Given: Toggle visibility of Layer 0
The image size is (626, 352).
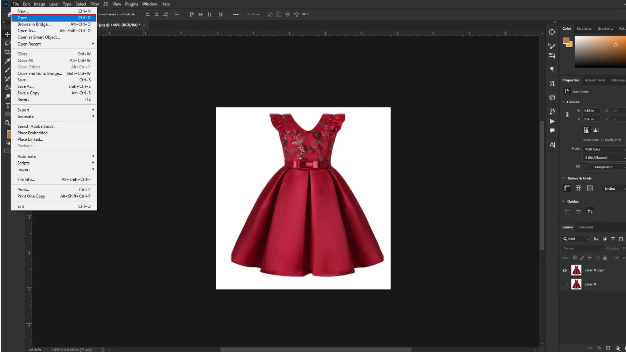Looking at the screenshot, I should click(x=564, y=284).
